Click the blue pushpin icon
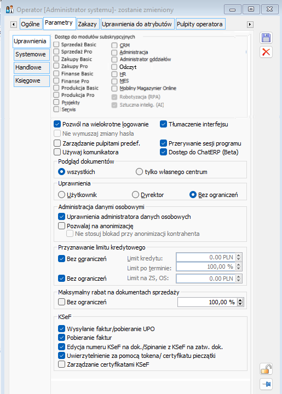This screenshot has height=394, width=282. tap(266, 384)
